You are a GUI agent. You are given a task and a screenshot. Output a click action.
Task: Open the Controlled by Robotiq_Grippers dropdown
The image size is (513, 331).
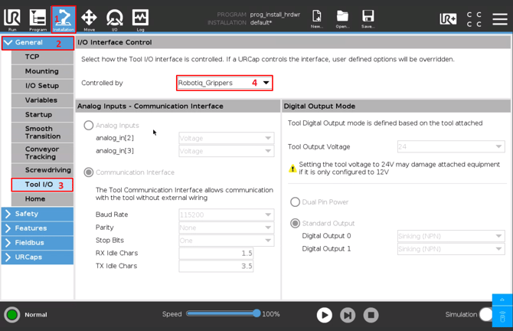224,83
